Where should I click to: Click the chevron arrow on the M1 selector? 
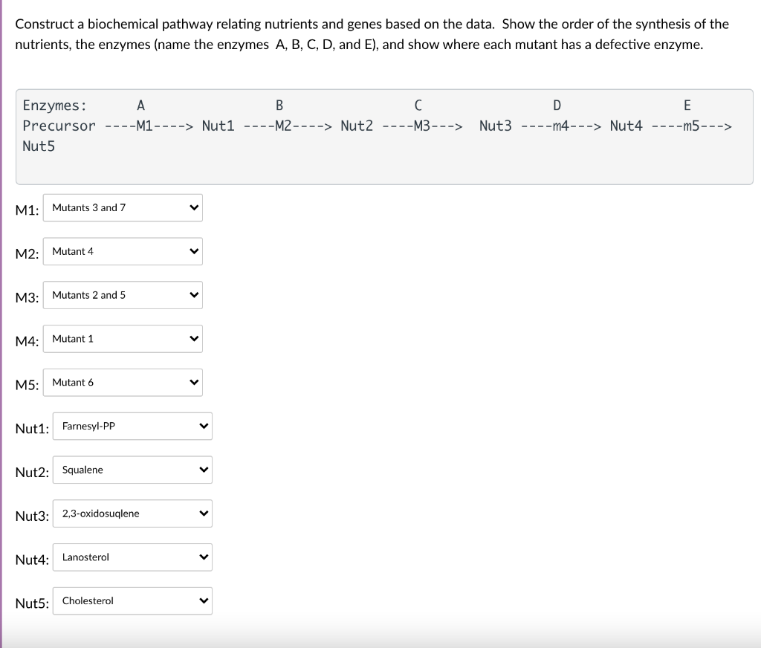[192, 207]
